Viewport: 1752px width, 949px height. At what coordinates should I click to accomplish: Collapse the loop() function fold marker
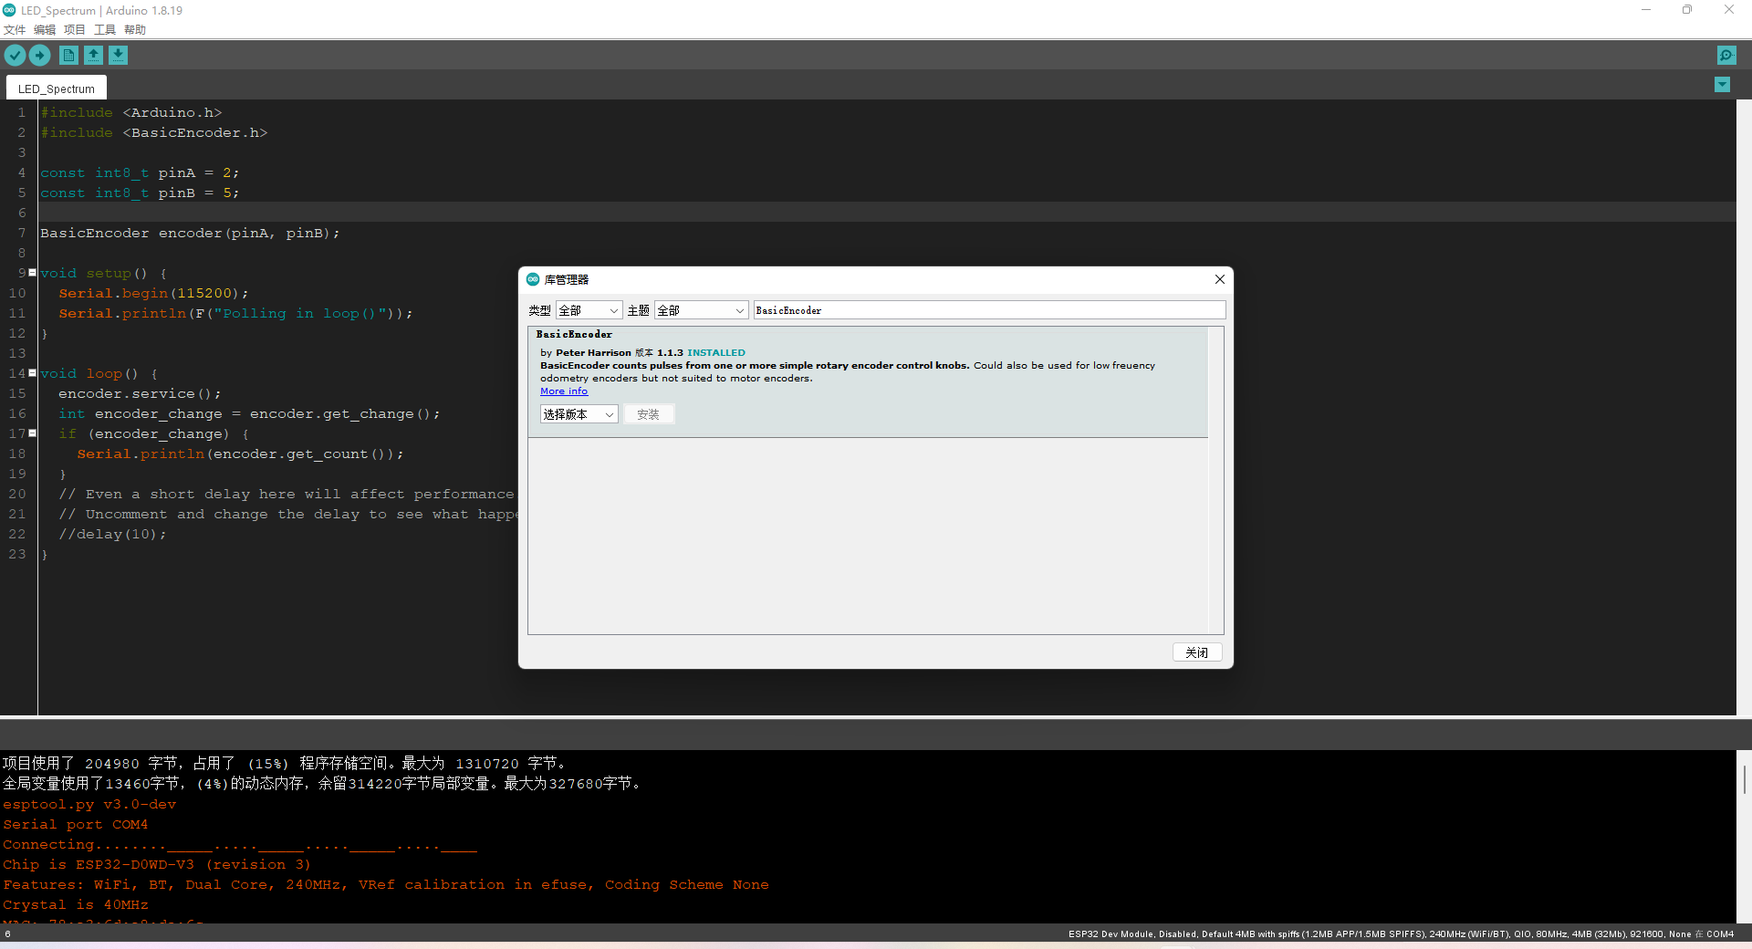tap(33, 372)
